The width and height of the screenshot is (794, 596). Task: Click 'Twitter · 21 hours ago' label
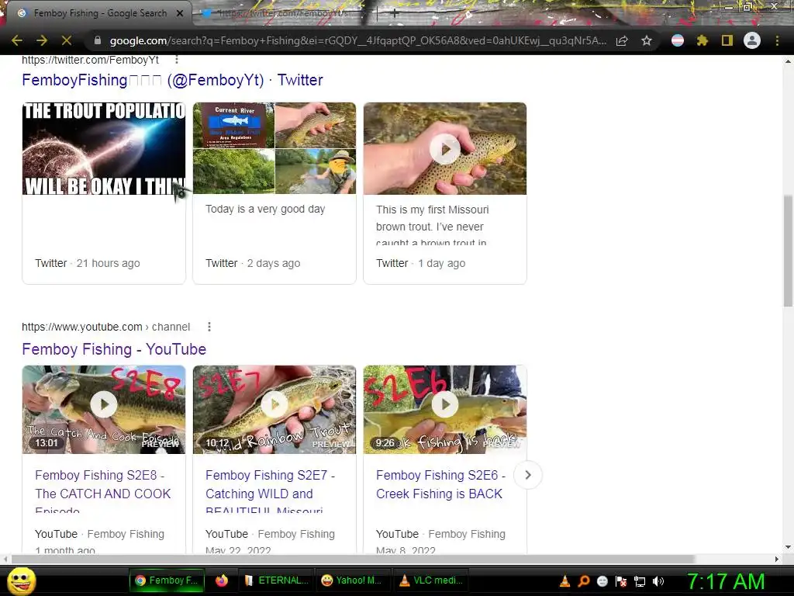(x=87, y=263)
